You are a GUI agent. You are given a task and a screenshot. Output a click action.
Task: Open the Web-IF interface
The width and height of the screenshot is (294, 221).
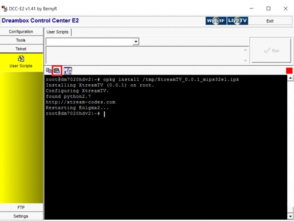(216, 21)
